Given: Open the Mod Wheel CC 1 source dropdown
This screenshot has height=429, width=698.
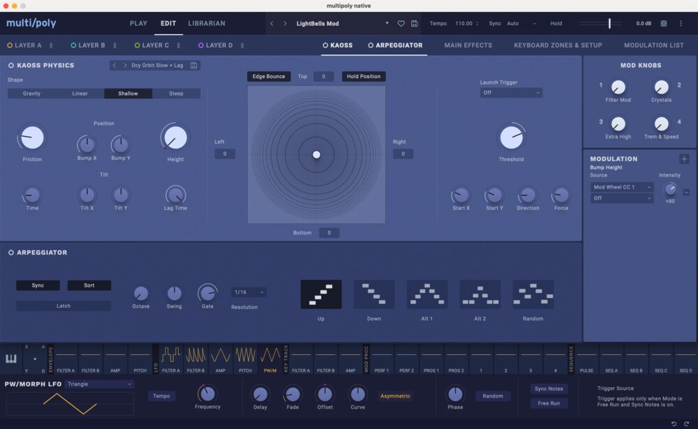Looking at the screenshot, I should pyautogui.click(x=623, y=186).
